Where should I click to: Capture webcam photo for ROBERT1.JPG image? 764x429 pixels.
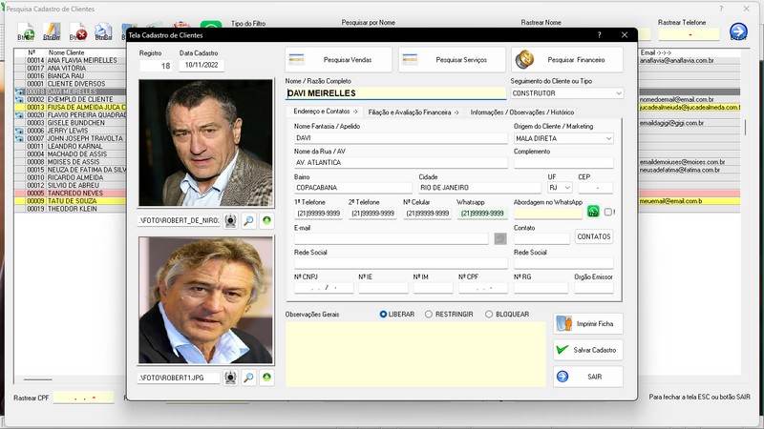click(x=230, y=378)
